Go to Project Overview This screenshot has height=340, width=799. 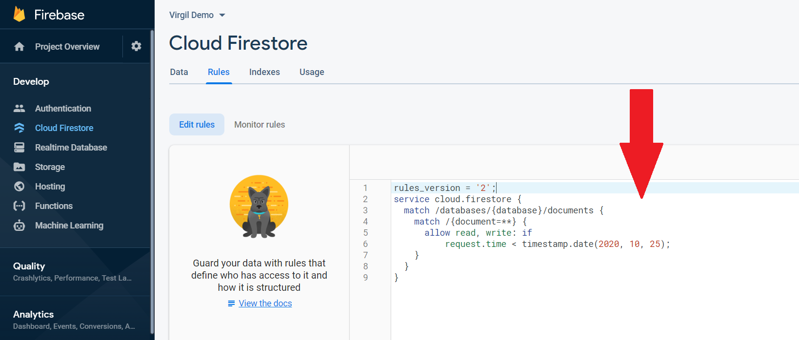point(67,46)
